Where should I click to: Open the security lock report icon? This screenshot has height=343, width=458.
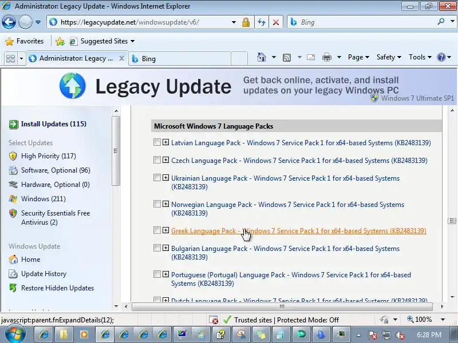point(246,22)
